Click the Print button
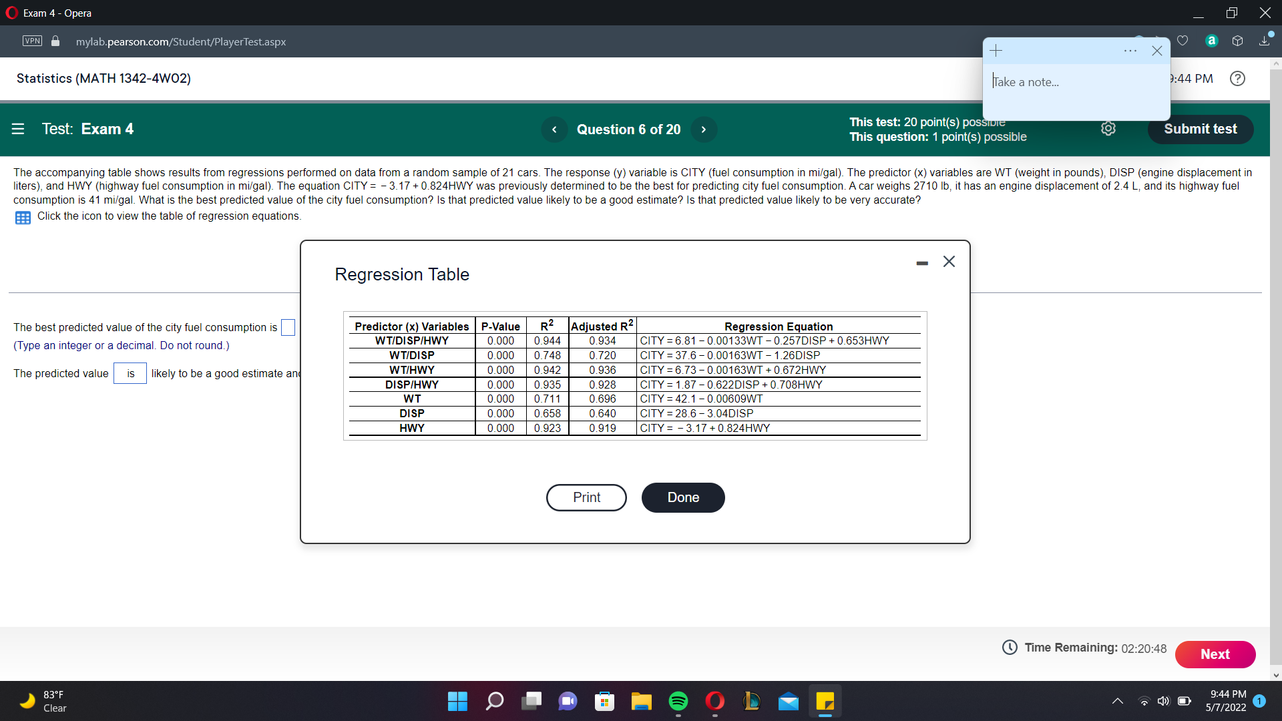The height and width of the screenshot is (721, 1282). [x=586, y=497]
